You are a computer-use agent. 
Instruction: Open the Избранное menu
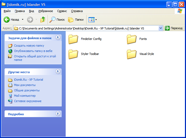tap(46, 11)
